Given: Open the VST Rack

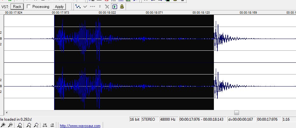Looking at the screenshot, I should click(x=17, y=7).
